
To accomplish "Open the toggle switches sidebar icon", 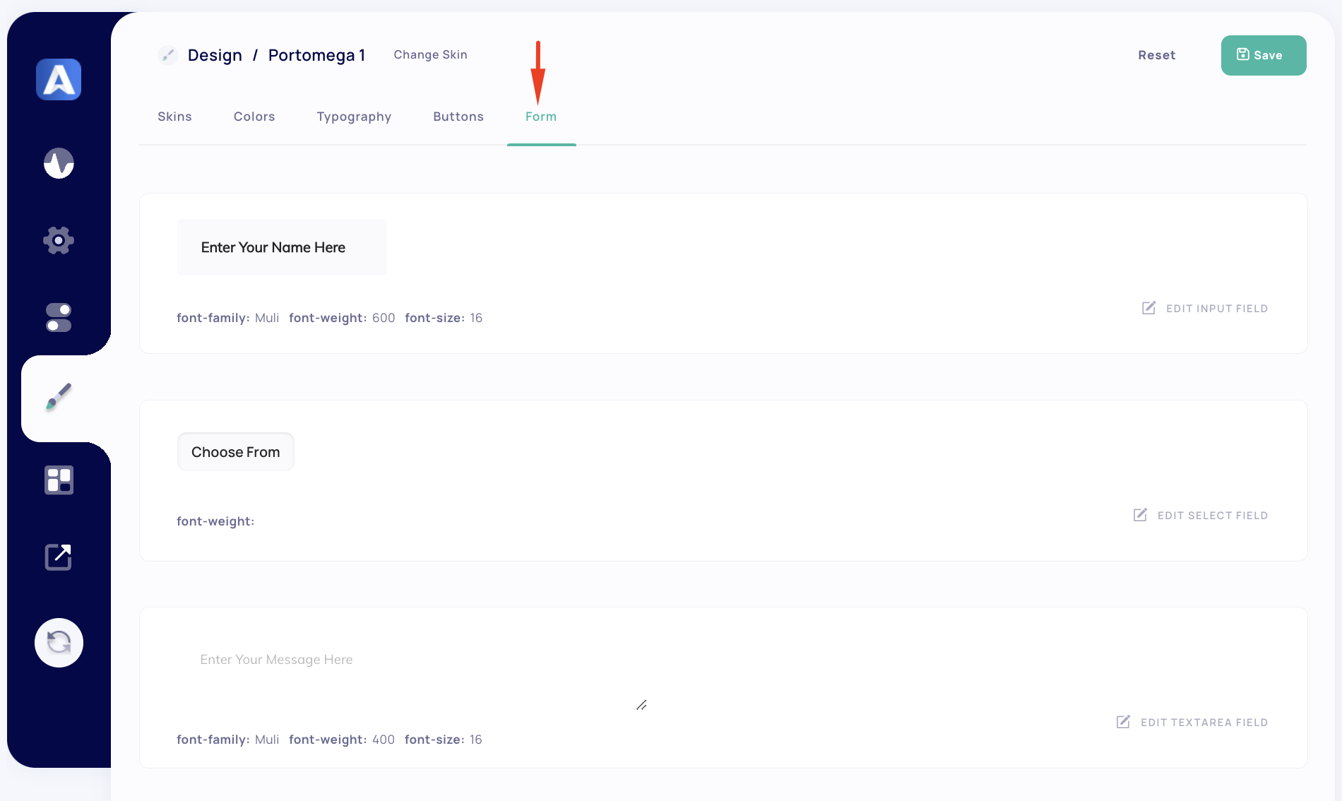I will [59, 318].
